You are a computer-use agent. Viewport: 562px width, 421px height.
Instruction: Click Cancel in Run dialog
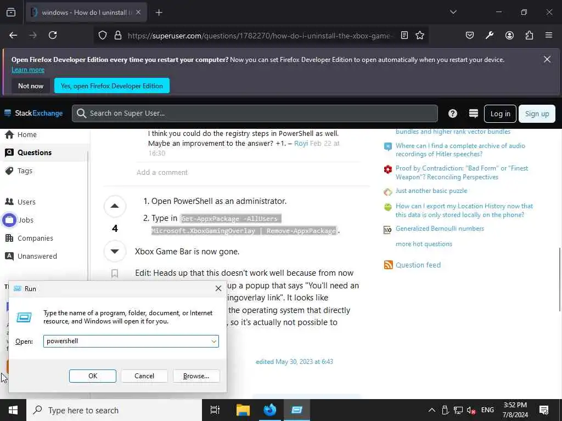pyautogui.click(x=144, y=376)
